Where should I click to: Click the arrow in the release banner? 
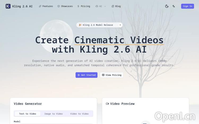[x=120, y=25]
